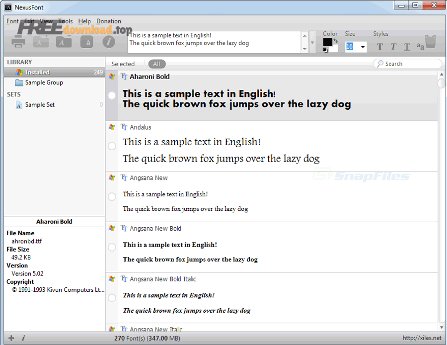Select Sample Group folder
Viewport: 447px width, 345px height.
click(x=44, y=83)
